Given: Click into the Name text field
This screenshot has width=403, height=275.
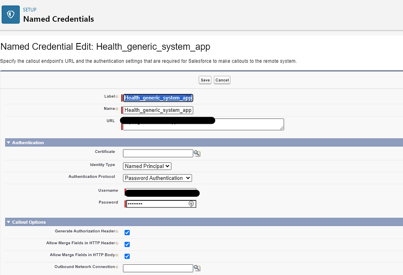Looking at the screenshot, I should (x=158, y=110).
